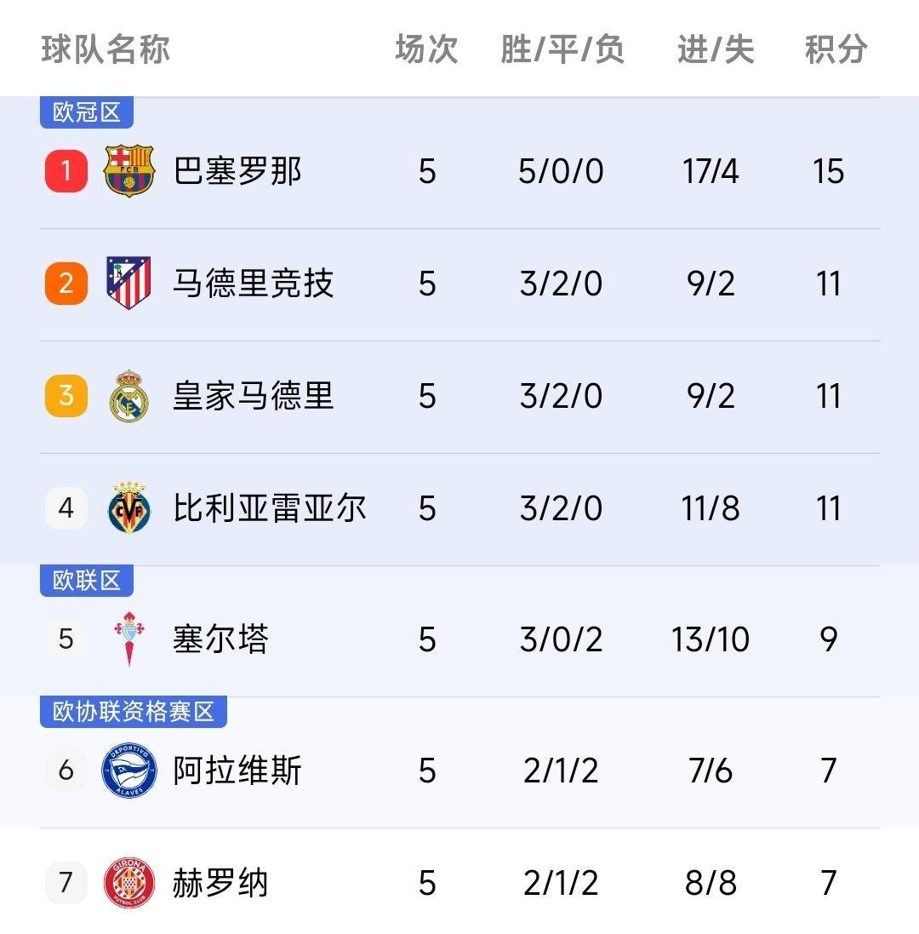919x934 pixels.
Task: Select the 胜/平/负 column header
Action: 562,49
